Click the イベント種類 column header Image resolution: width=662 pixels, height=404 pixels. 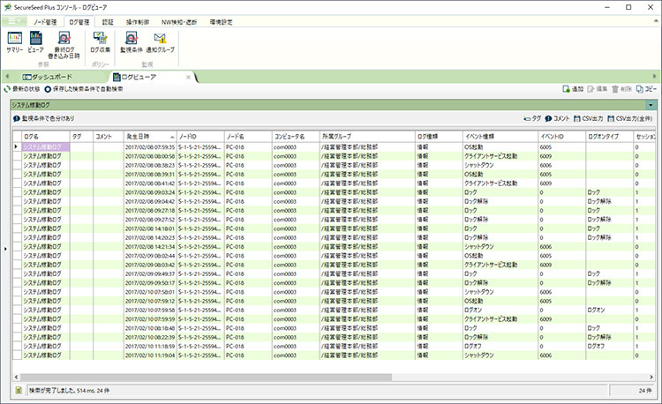click(500, 137)
